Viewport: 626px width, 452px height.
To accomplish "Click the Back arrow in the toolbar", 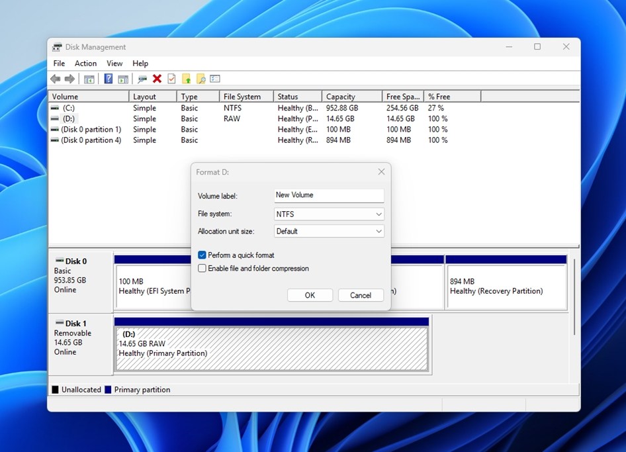I will click(x=56, y=79).
